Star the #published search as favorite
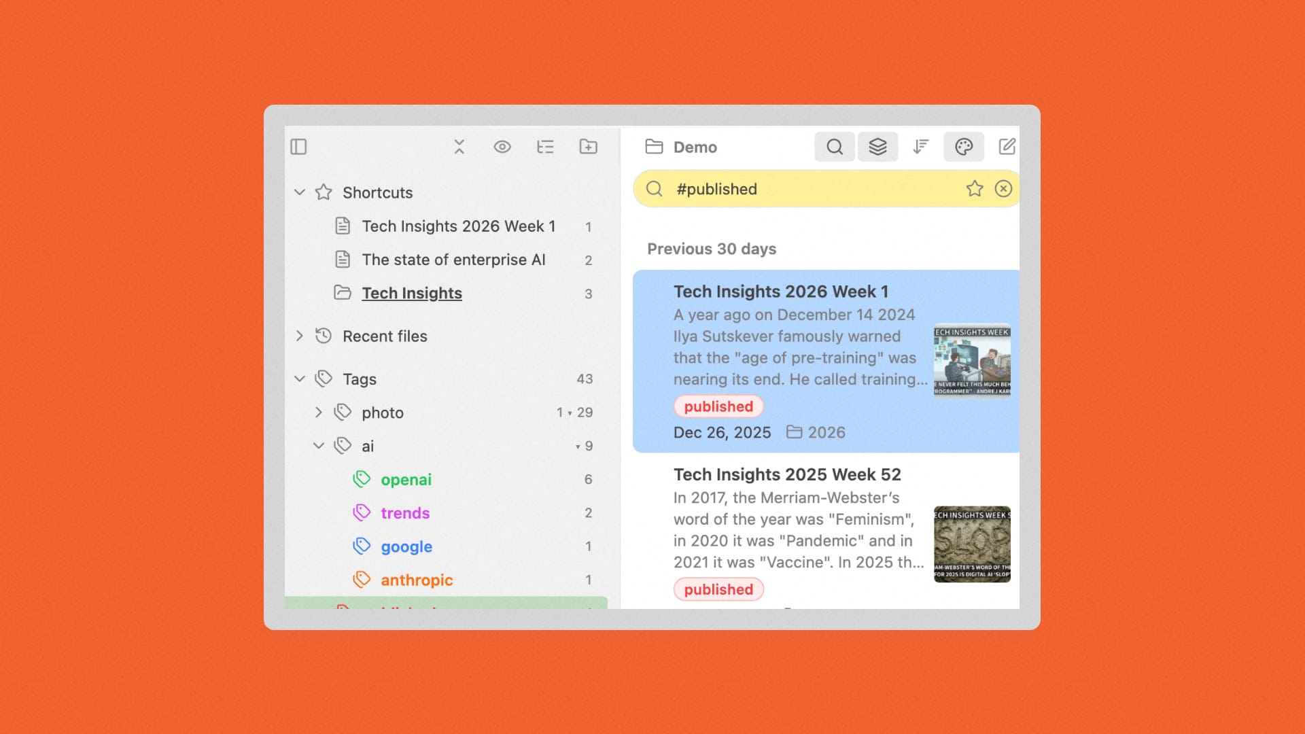This screenshot has height=734, width=1305. [974, 189]
